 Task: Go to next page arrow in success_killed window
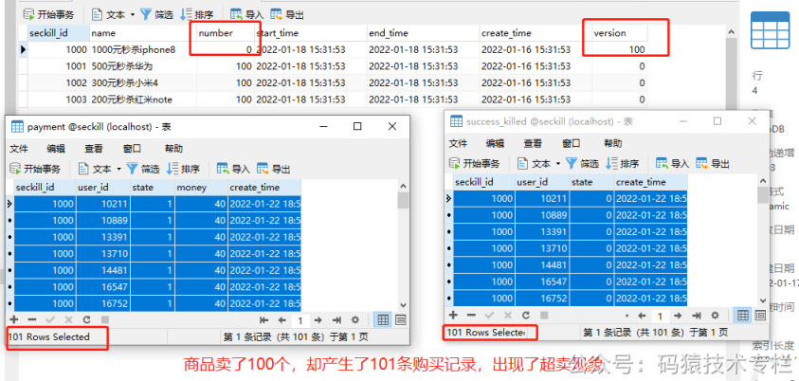[x=678, y=316]
